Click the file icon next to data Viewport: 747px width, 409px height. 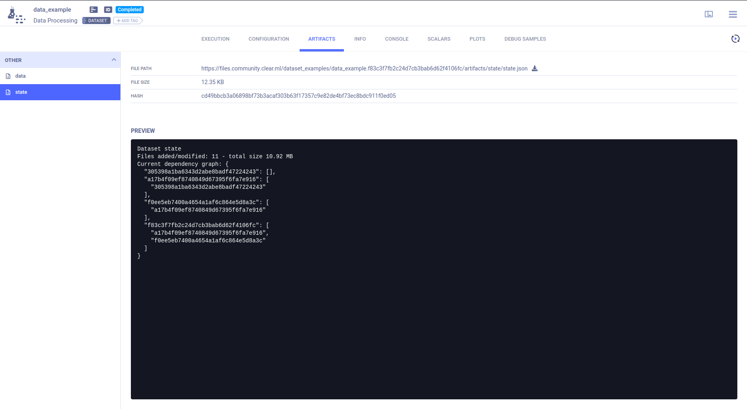coord(8,76)
